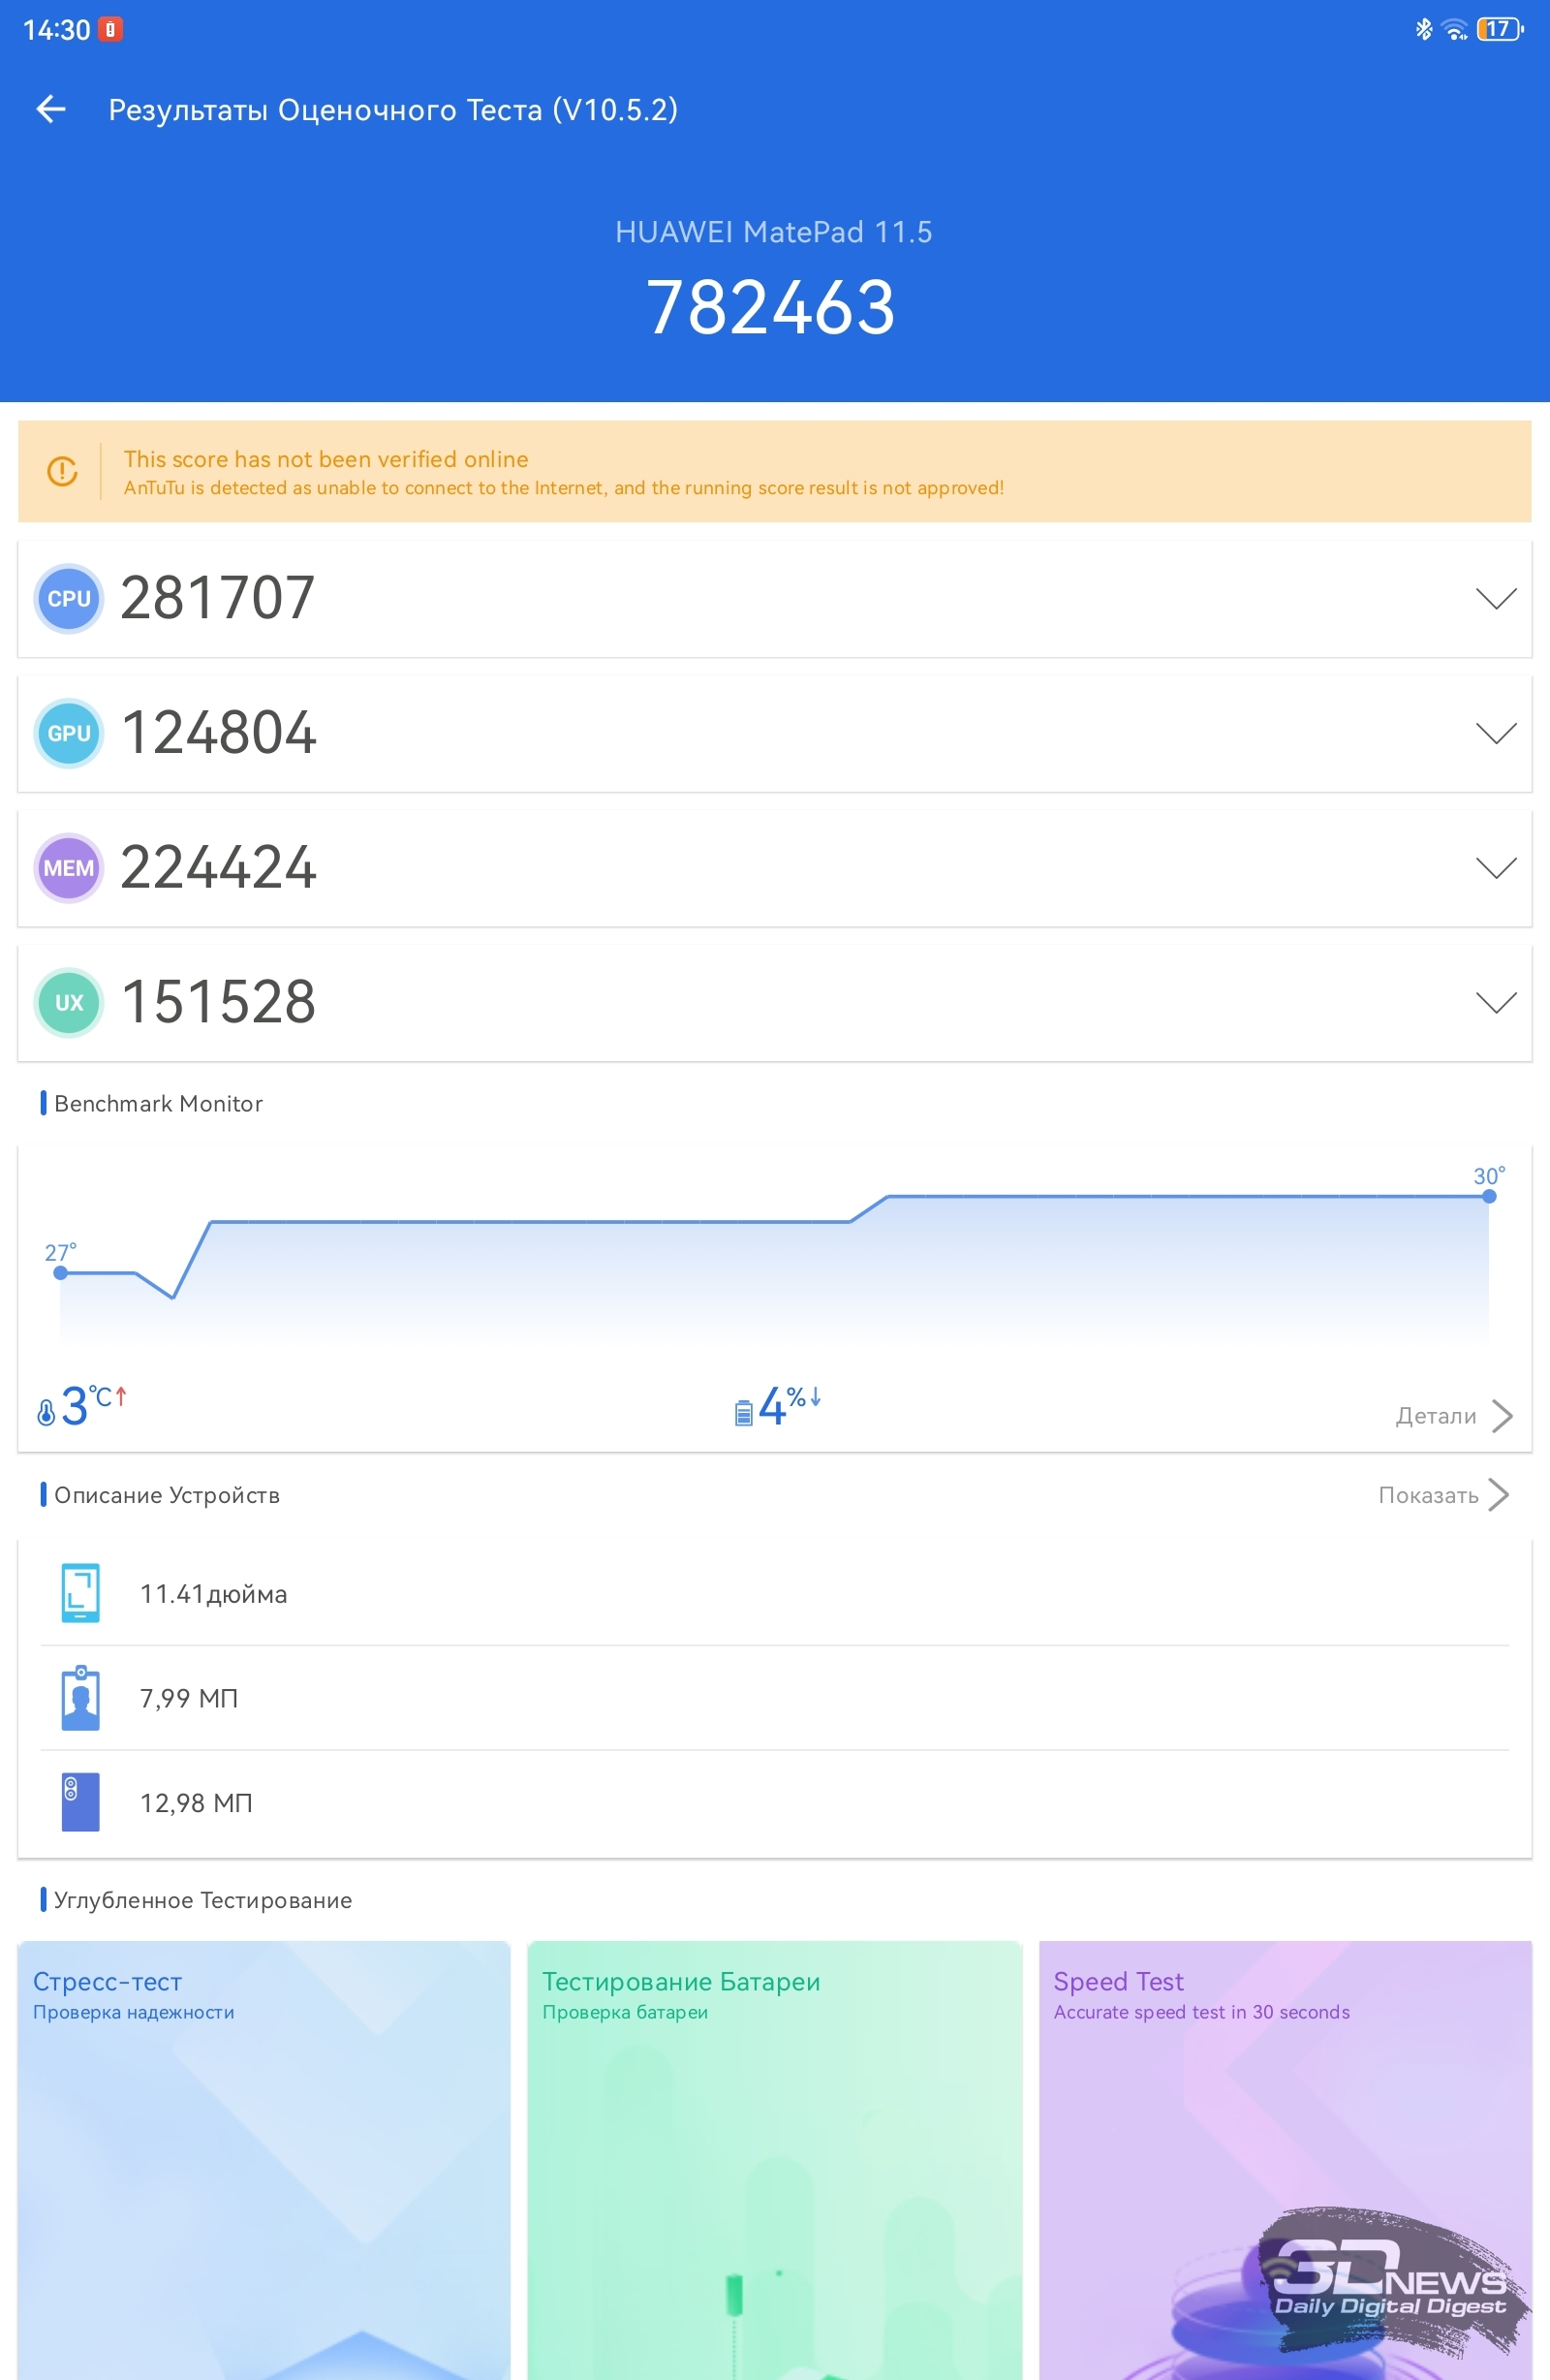Tap the Benchmark Monitor section heading

(x=158, y=1103)
